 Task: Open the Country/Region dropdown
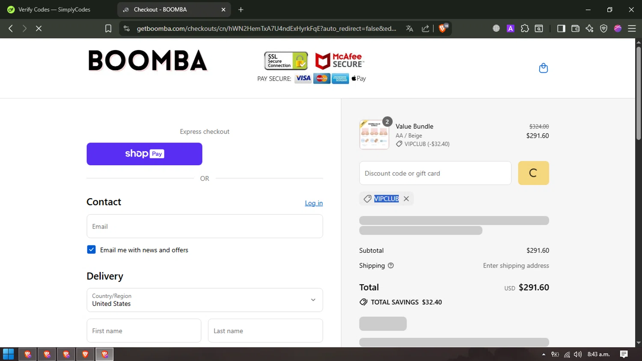pos(205,300)
